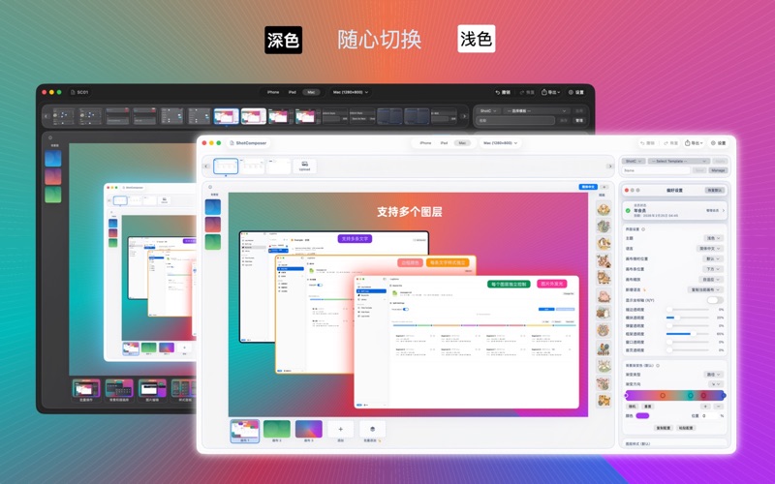
Task: Open the 主题 theme dropdown showing 浅色
Action: click(x=713, y=237)
